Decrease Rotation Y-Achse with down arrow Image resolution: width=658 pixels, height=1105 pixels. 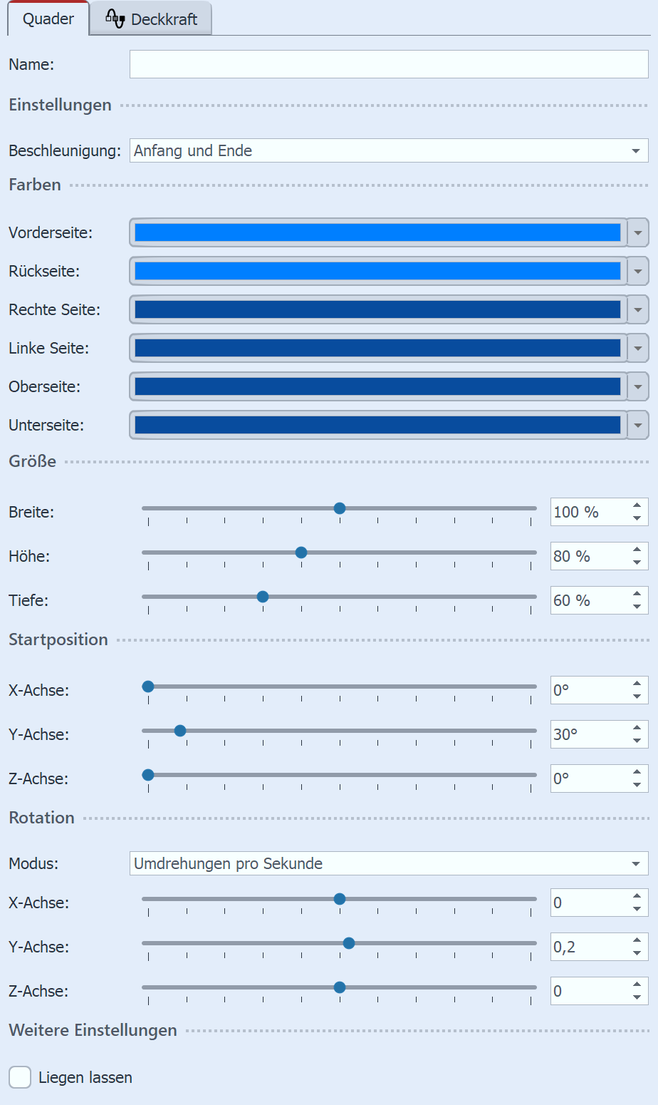click(637, 954)
